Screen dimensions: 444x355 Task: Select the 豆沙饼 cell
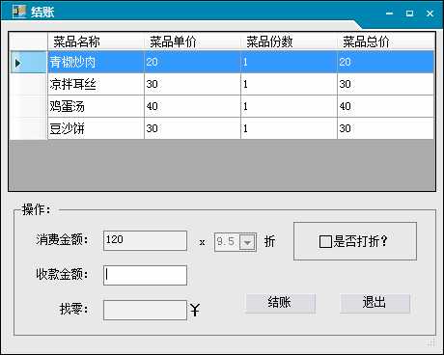96,128
